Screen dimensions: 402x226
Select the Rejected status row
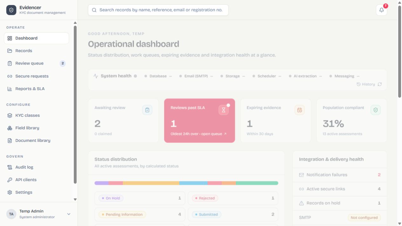coord(233,198)
